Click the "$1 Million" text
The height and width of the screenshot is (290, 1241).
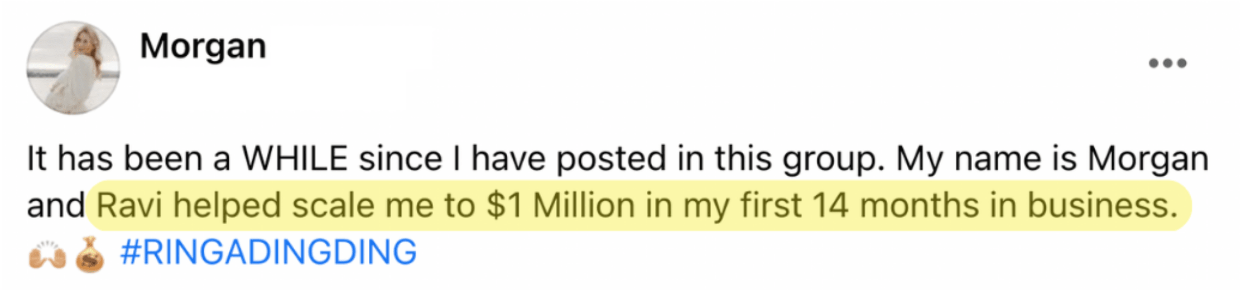pos(560,205)
